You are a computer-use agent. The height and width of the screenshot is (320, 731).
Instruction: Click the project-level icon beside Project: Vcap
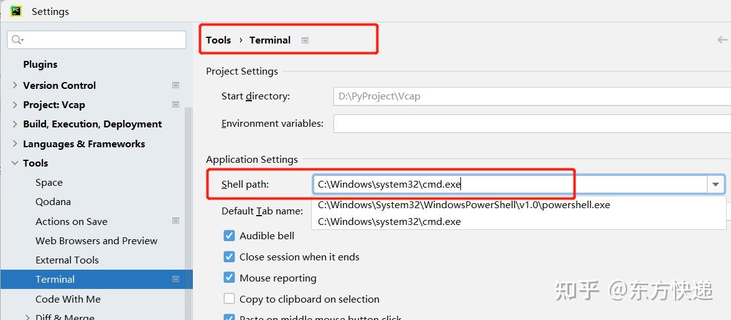click(176, 104)
